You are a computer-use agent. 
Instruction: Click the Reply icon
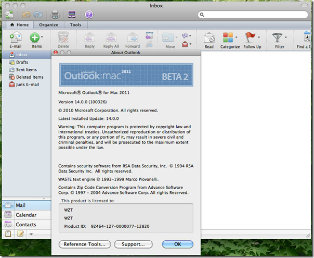90,38
